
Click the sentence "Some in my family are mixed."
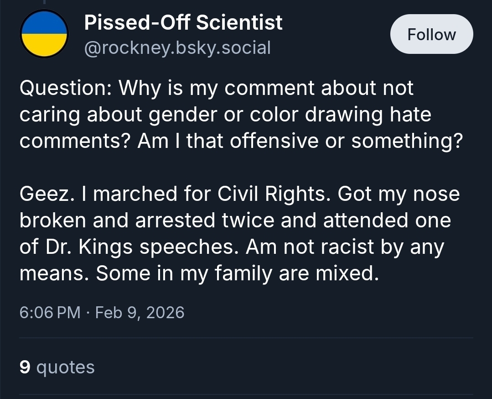[238, 273]
